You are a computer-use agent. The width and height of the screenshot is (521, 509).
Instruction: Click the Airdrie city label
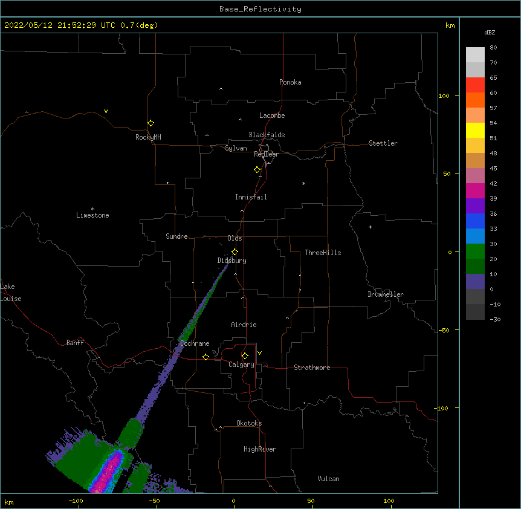pos(244,325)
